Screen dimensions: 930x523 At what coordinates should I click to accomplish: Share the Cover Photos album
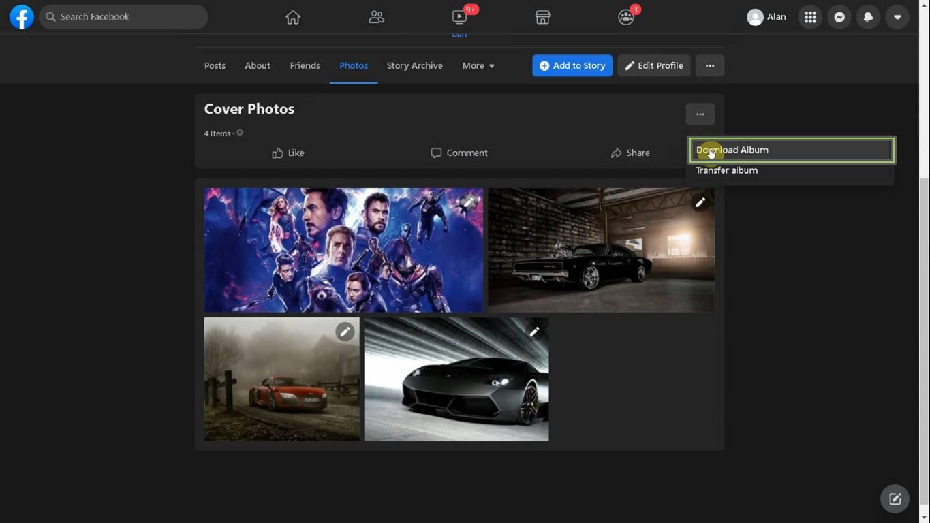tap(630, 153)
